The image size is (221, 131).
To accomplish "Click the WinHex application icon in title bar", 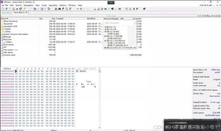I will tap(2, 2).
